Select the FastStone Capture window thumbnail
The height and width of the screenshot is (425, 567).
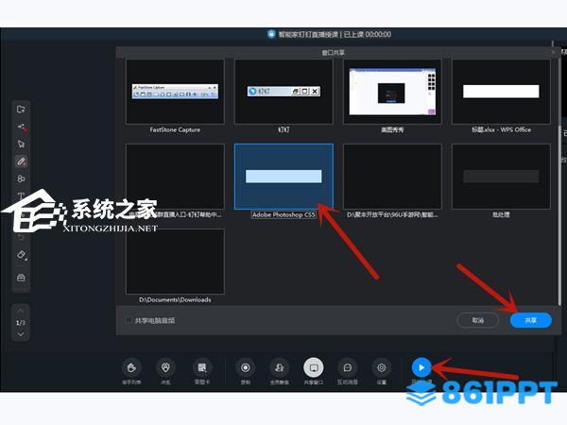[x=175, y=92]
